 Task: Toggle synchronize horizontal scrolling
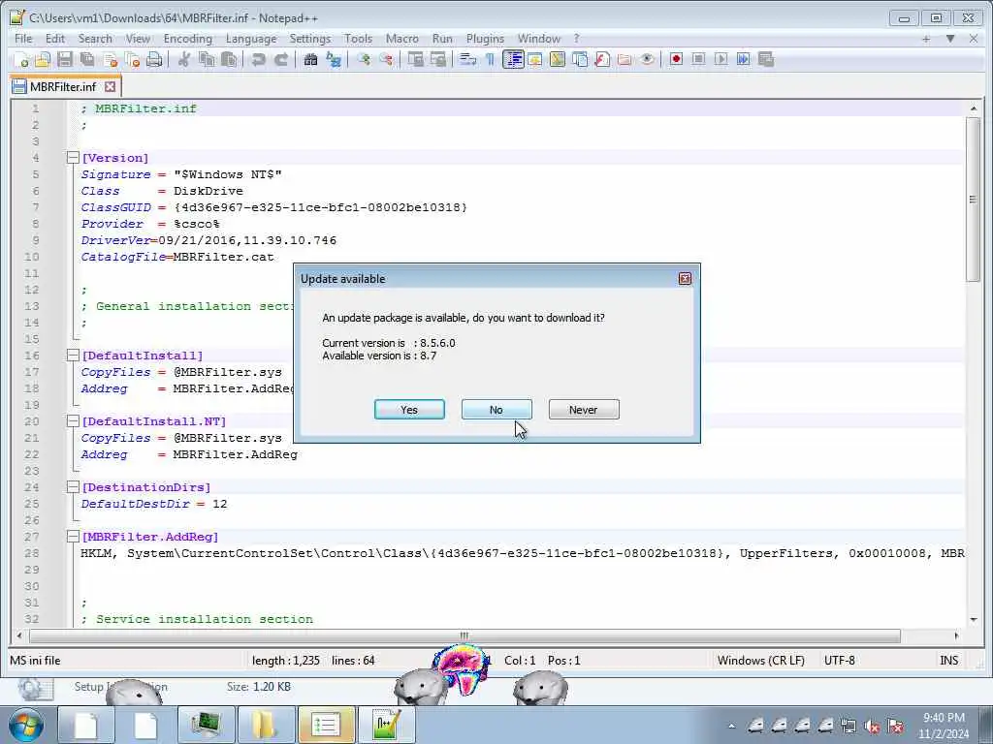click(437, 59)
